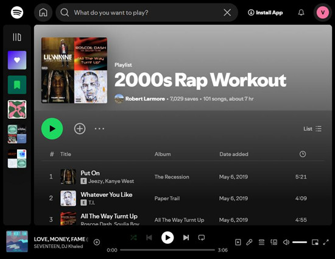
Task: Click the 4:09 duration of Whatever You Like
Action: [x=301, y=199]
